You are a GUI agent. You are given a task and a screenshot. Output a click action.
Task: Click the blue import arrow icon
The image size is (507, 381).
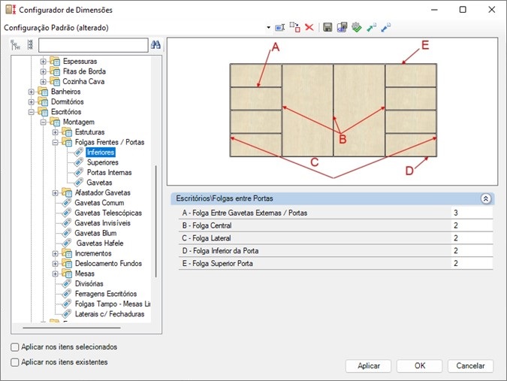pos(385,28)
